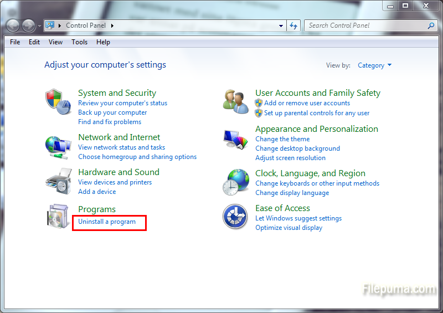Click the Clock, Language, and Region icon
Viewport: 443px width, 313px height.
pos(235,182)
